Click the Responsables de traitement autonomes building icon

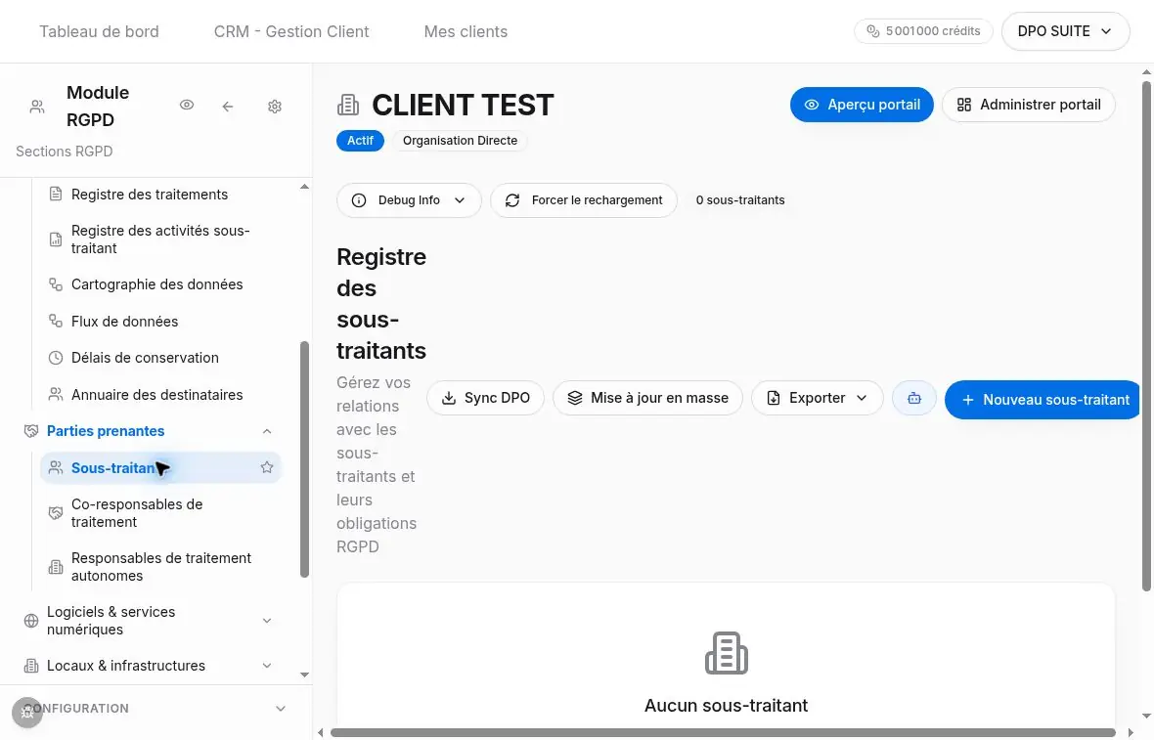coord(55,566)
